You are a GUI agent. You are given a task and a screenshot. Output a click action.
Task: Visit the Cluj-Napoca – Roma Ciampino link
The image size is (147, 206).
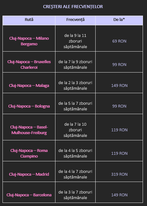click(29, 153)
